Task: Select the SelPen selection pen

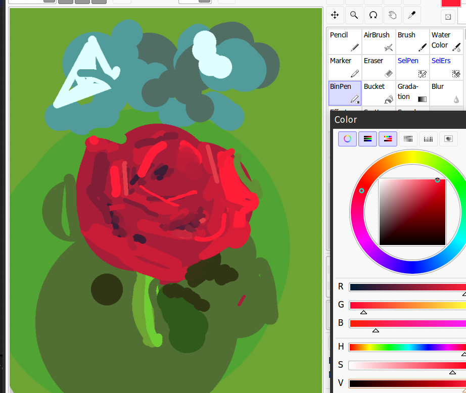Action: pos(412,67)
